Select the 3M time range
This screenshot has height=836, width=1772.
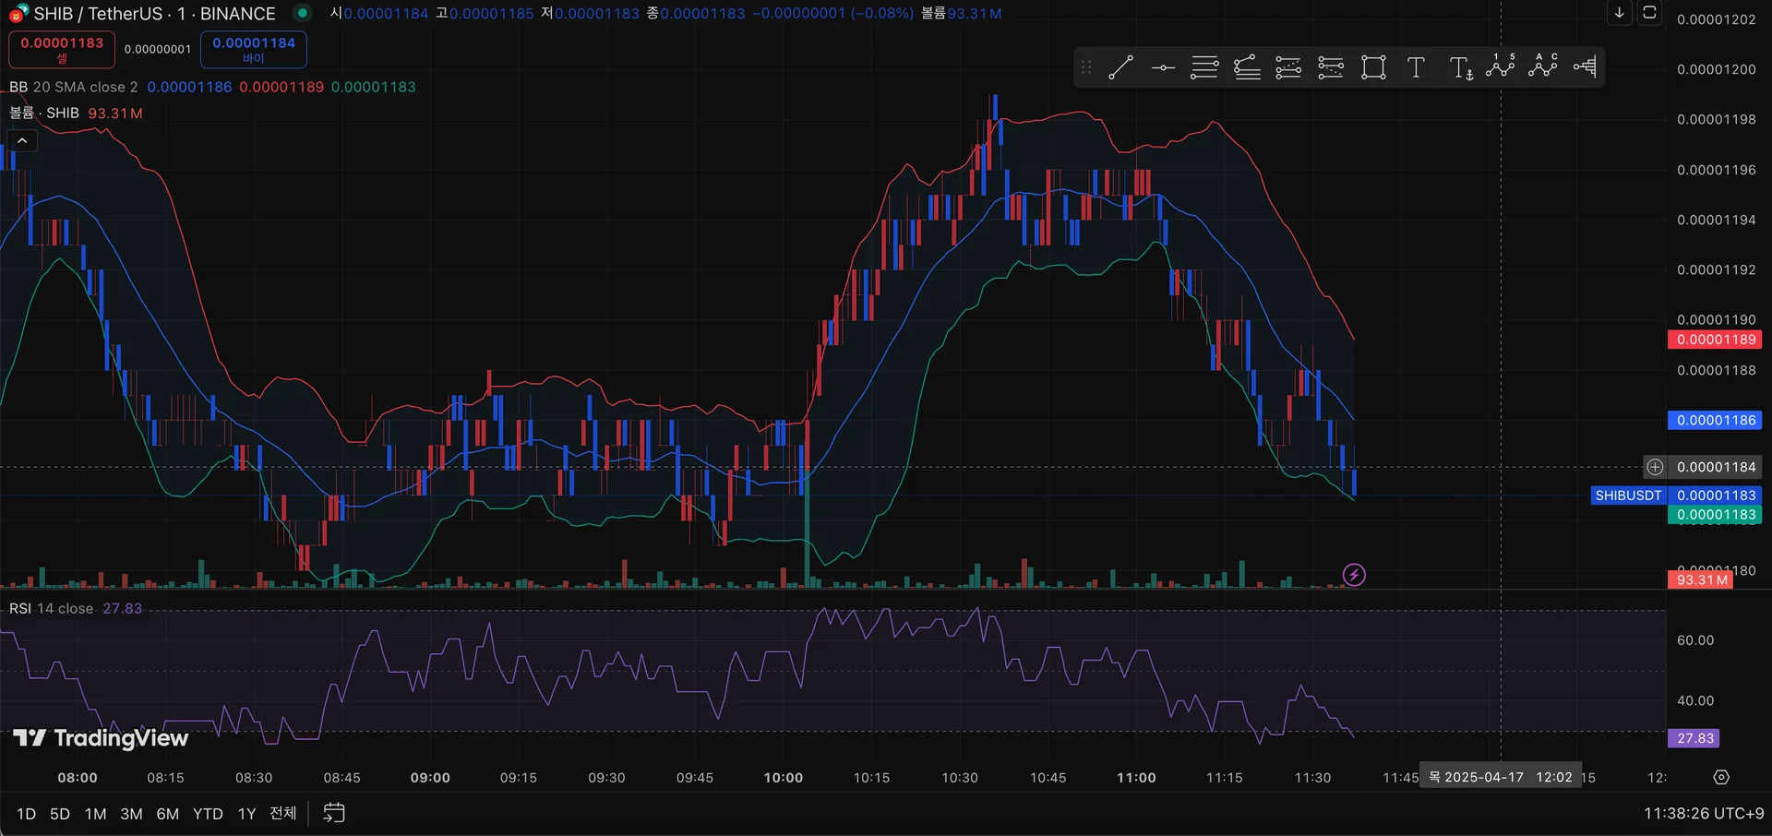click(131, 814)
